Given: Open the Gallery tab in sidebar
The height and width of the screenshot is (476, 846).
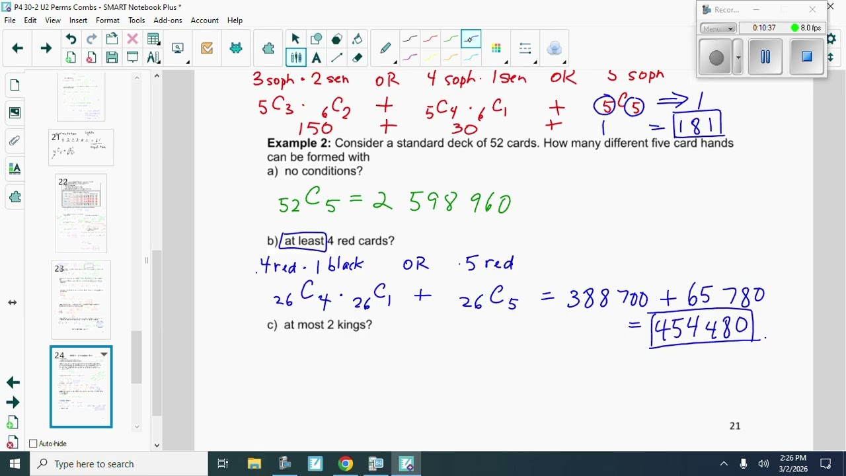Looking at the screenshot, I should click(x=15, y=112).
